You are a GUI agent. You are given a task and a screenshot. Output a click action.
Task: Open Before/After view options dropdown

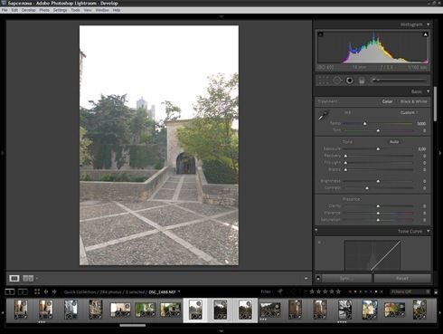[37, 278]
